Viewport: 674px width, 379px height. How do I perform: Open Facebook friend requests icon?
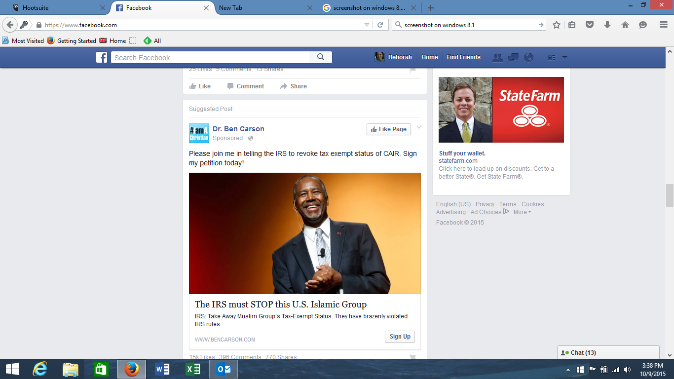click(498, 58)
